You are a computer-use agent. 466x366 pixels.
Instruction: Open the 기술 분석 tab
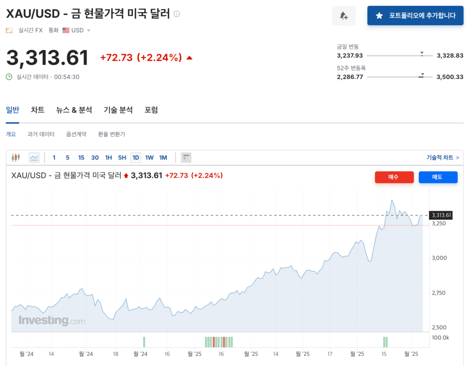(x=118, y=110)
